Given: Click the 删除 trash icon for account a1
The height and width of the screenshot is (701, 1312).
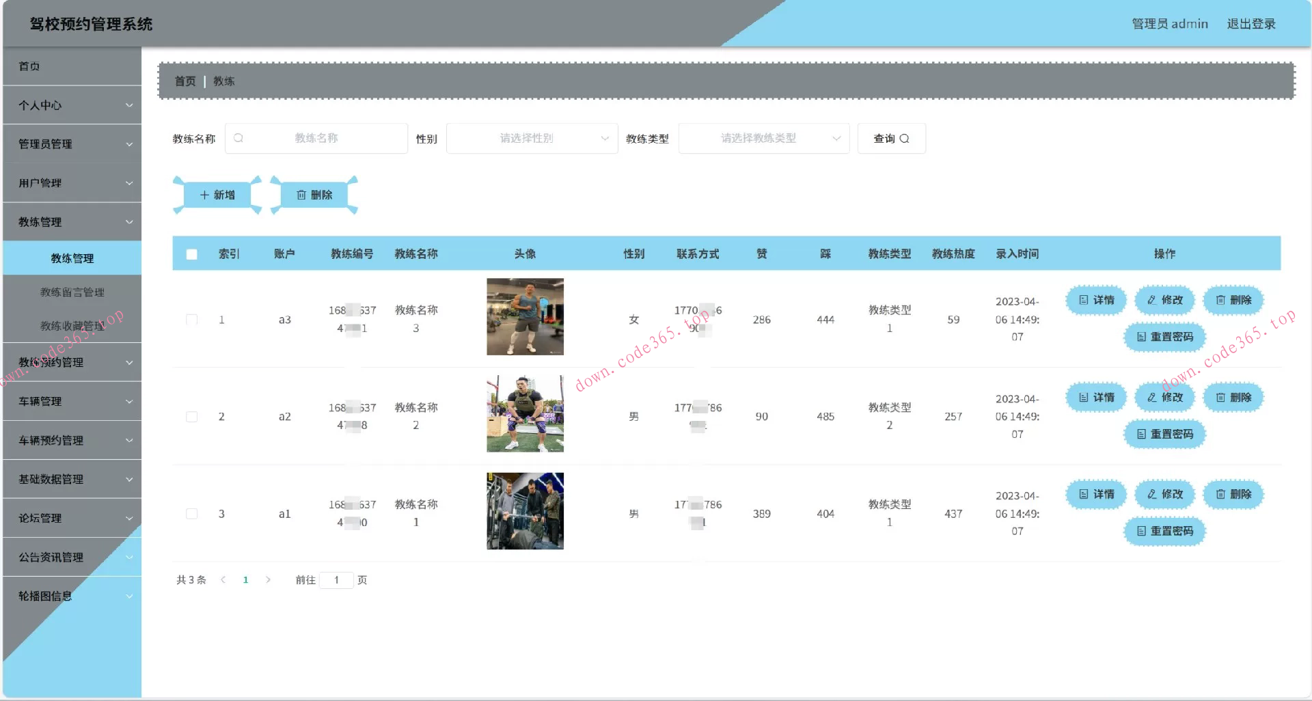Looking at the screenshot, I should pos(1220,495).
